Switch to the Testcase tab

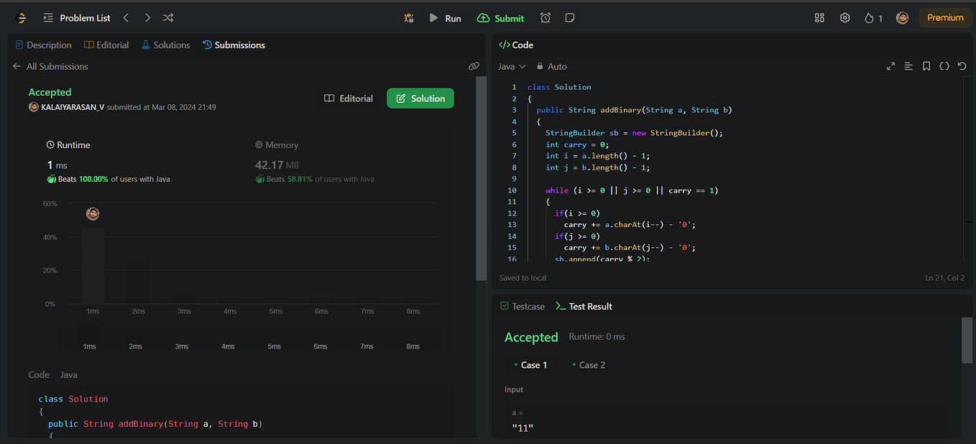point(522,306)
